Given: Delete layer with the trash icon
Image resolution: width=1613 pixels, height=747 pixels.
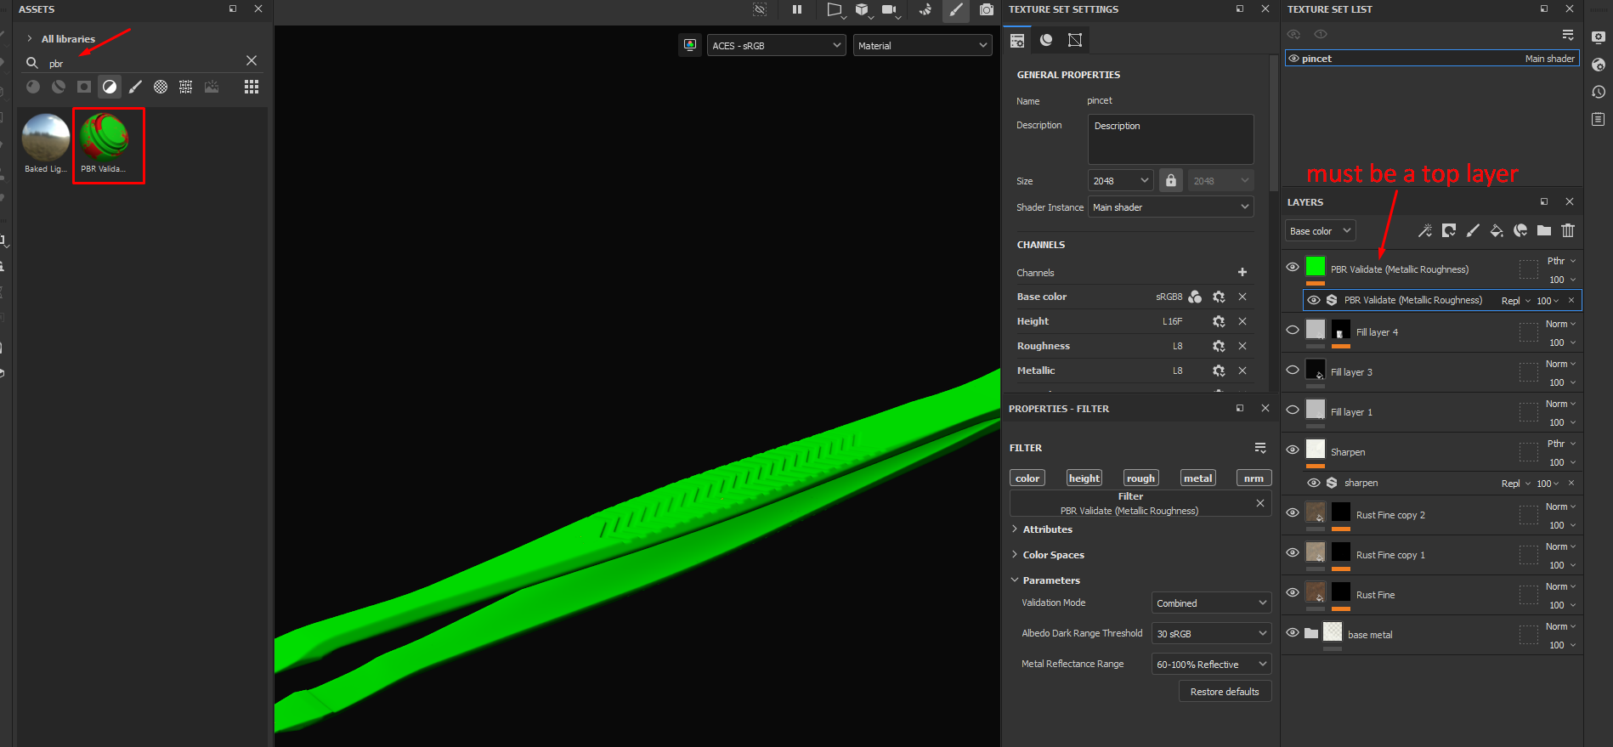Looking at the screenshot, I should [1568, 230].
